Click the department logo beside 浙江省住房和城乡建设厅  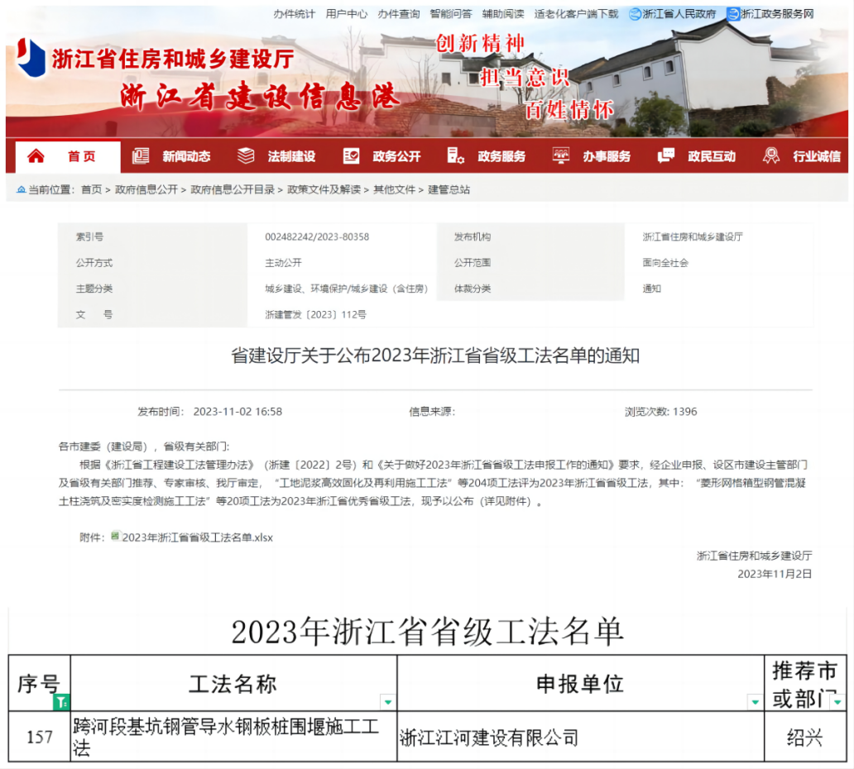point(31,58)
